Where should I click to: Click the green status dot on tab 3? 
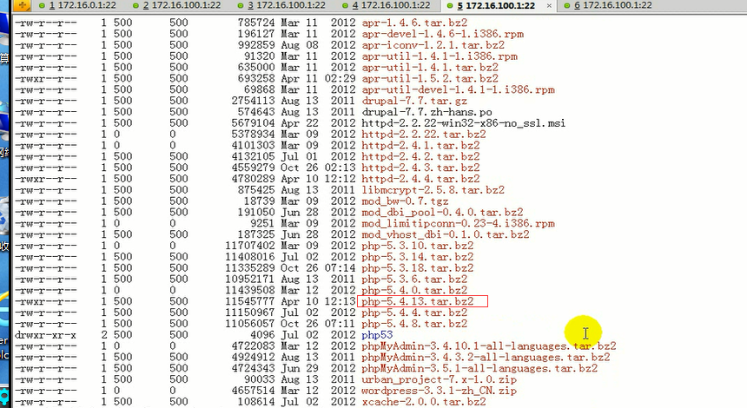(241, 6)
